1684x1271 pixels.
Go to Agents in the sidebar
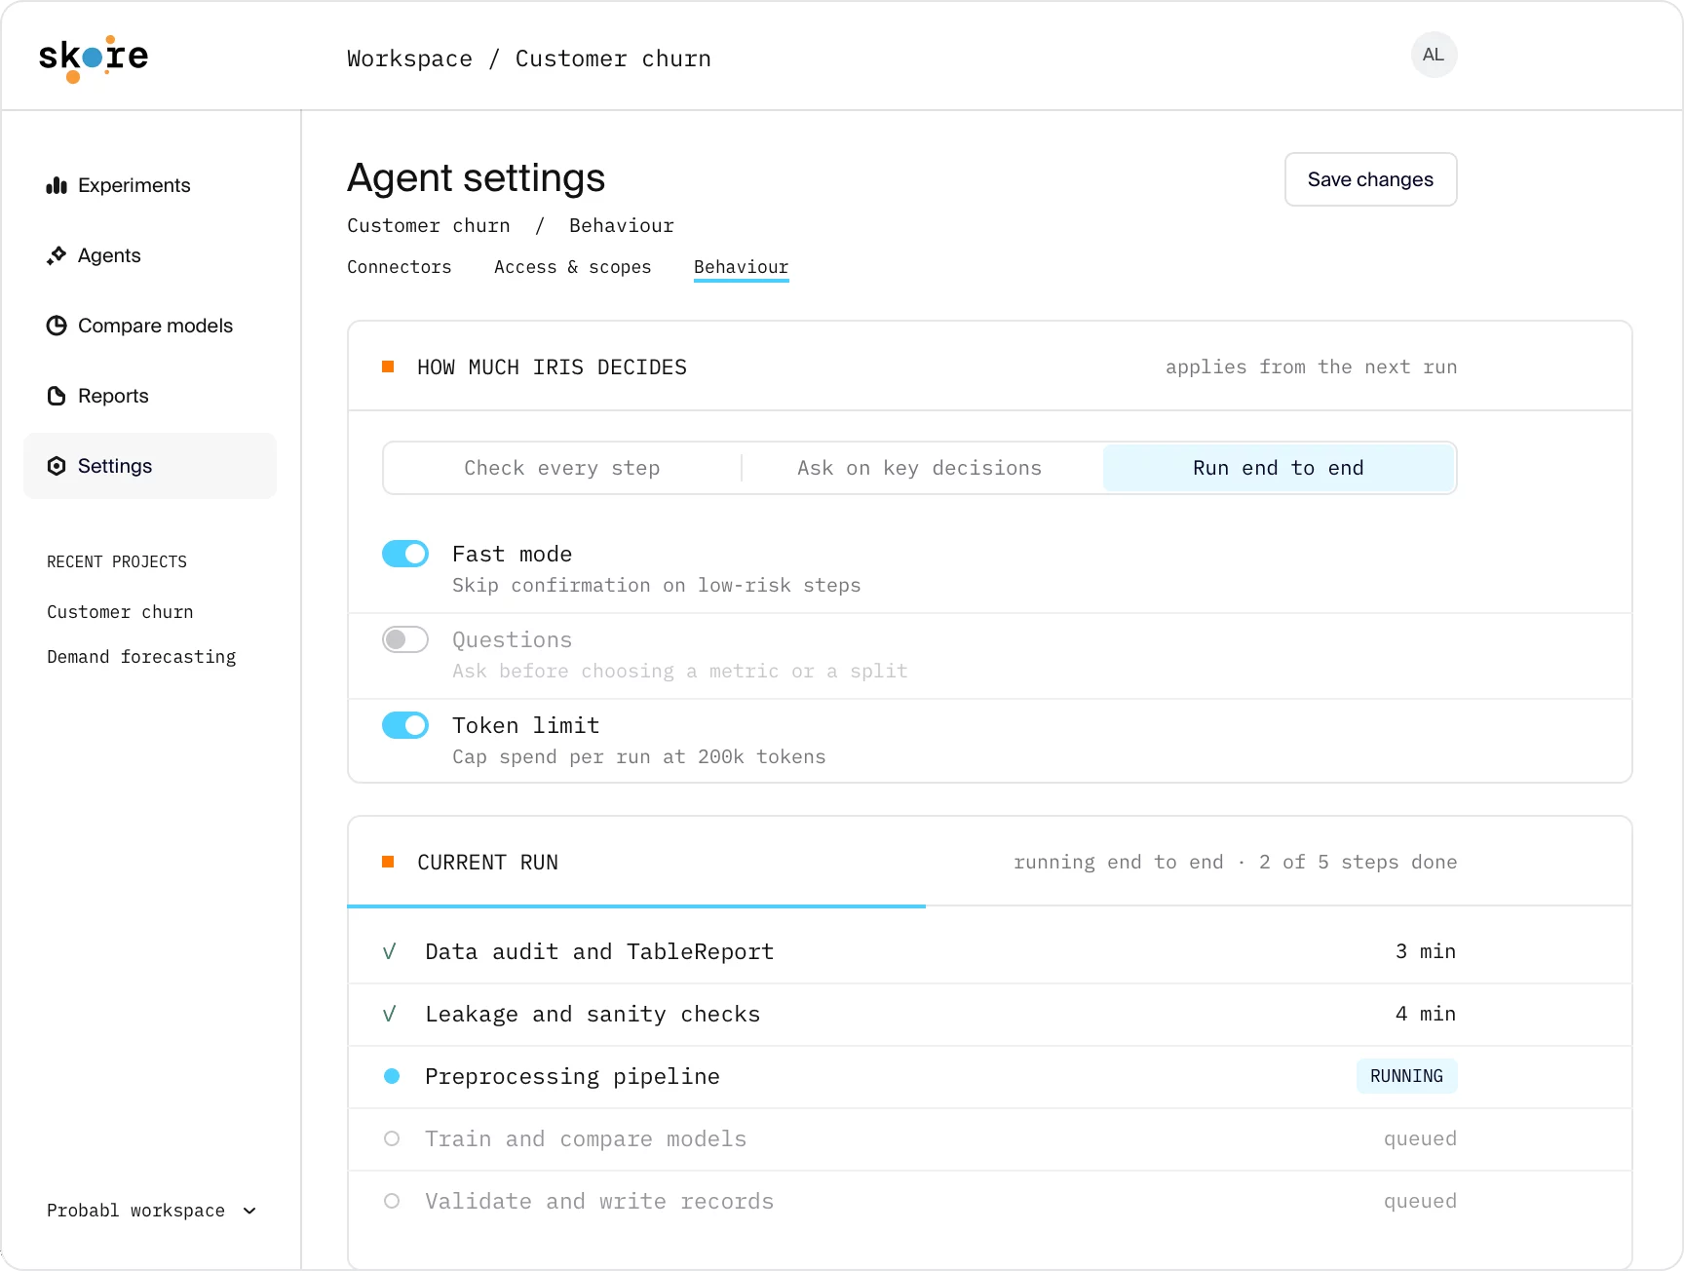pyautogui.click(x=150, y=255)
